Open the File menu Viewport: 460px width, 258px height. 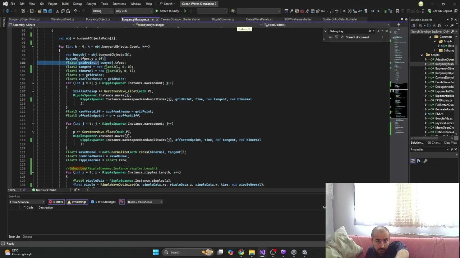(13, 4)
